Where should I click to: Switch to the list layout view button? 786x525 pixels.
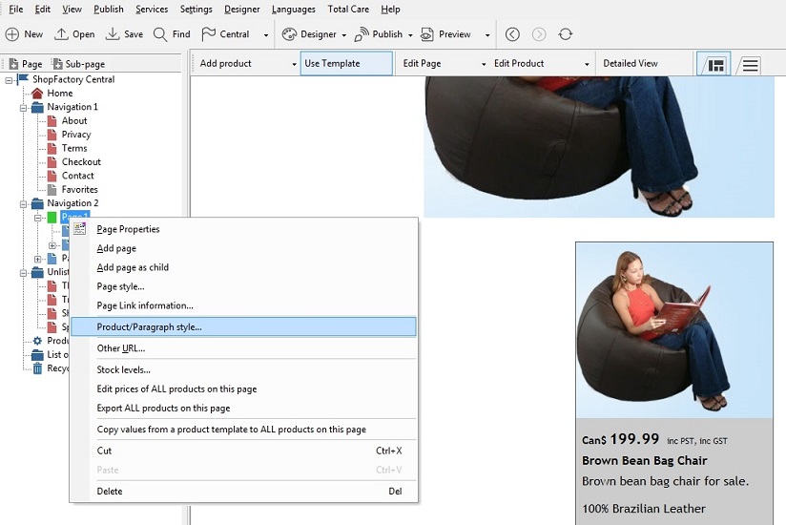point(751,64)
